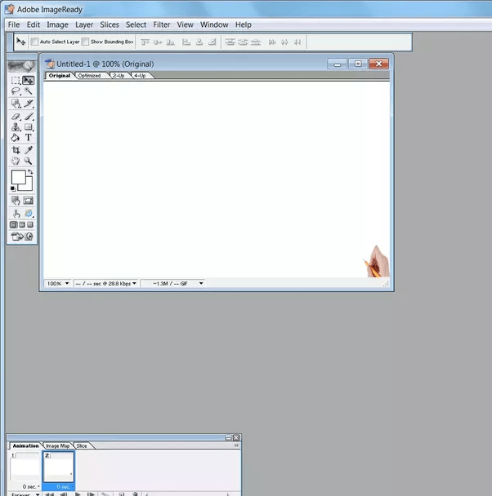This screenshot has height=496, width=492.
Task: Click the Adobe ImageReady feather header image
Action: click(22, 66)
